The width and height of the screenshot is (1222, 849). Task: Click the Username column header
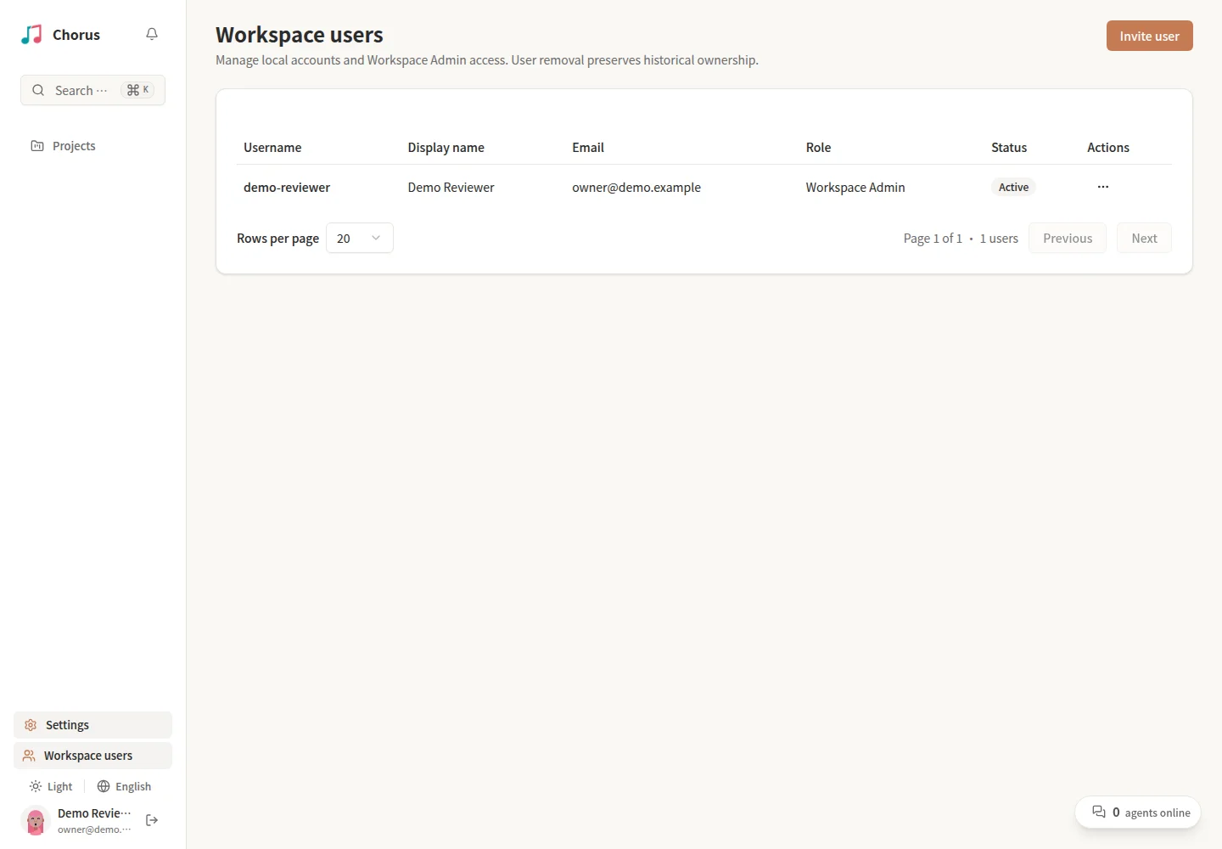(272, 148)
